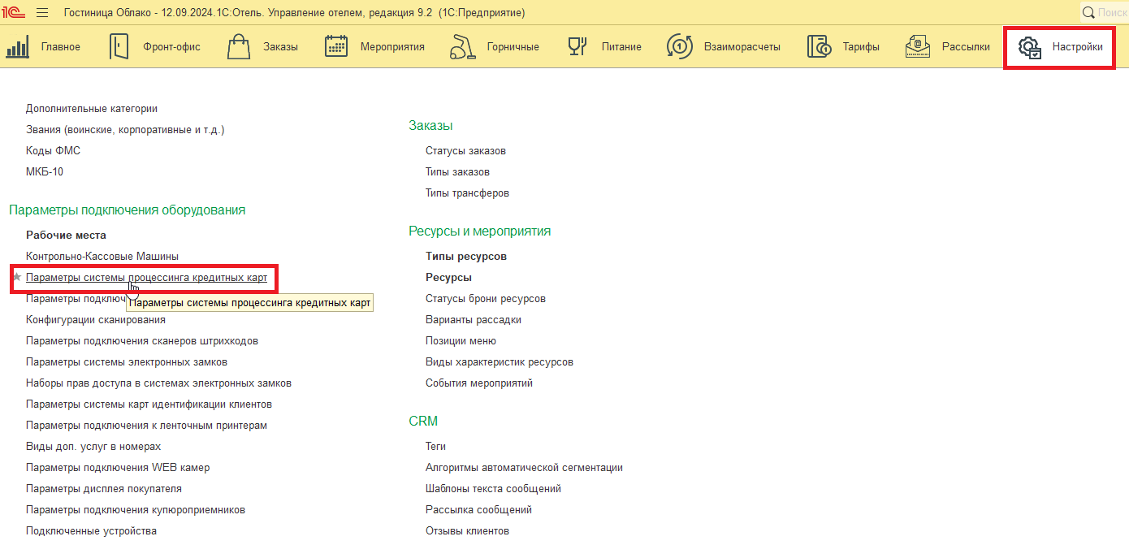The height and width of the screenshot is (545, 1129).
Task: Open Параметры подключения WEB камер
Action: (118, 467)
